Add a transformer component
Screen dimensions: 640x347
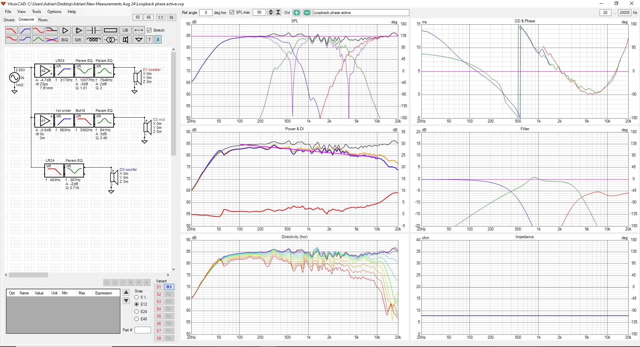click(110, 40)
